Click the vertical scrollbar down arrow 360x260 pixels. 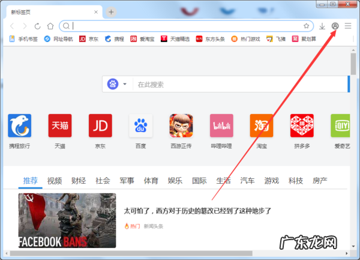pos(353,246)
